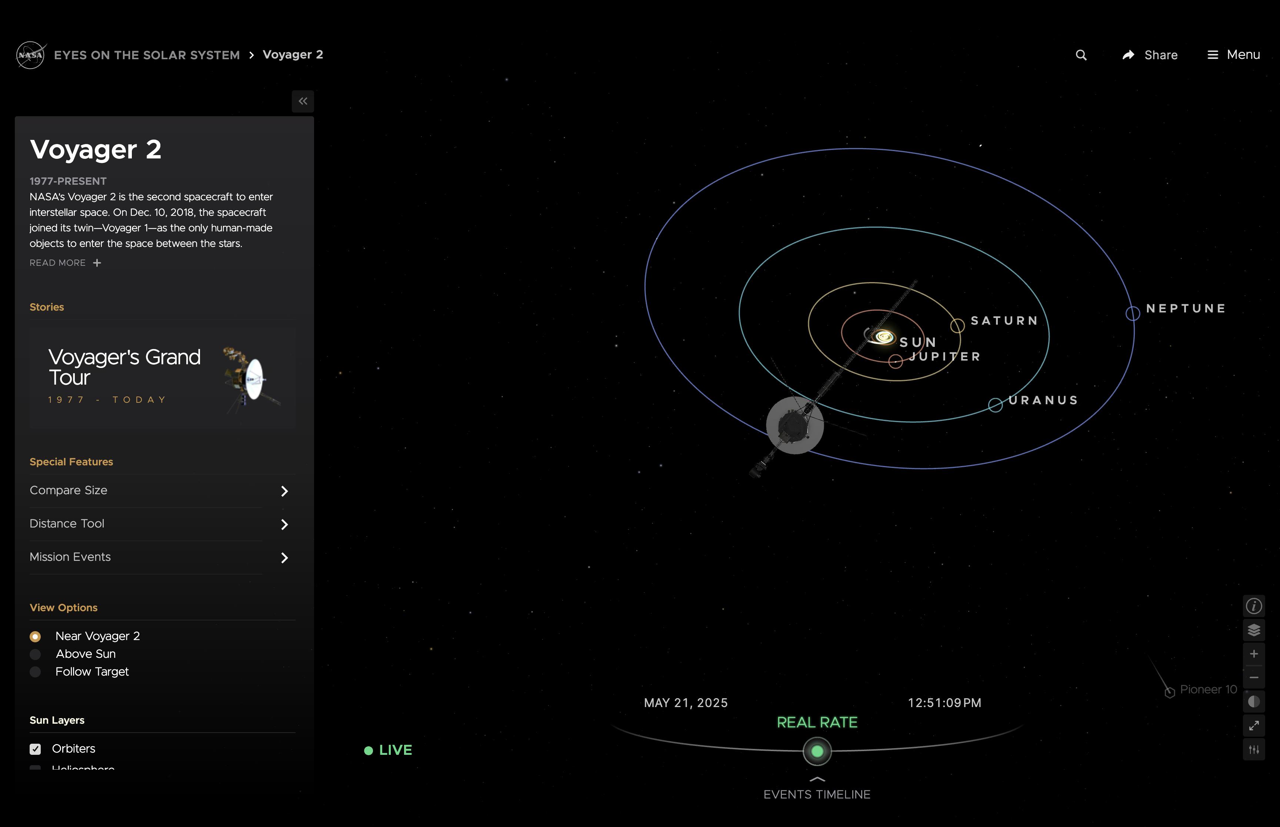Screen dimensions: 1280x827
Task: Click the search magnifier icon
Action: 1081,55
